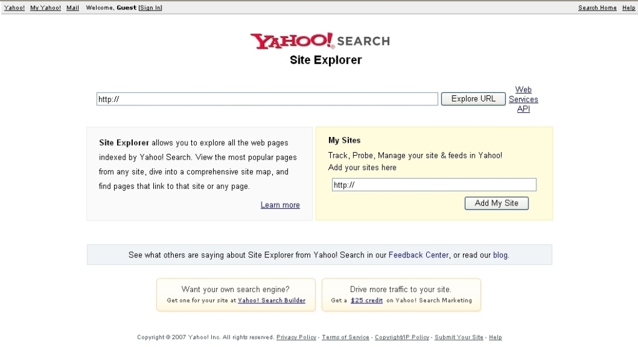Click the Add My Site button
The width and height of the screenshot is (638, 347).
pyautogui.click(x=497, y=203)
